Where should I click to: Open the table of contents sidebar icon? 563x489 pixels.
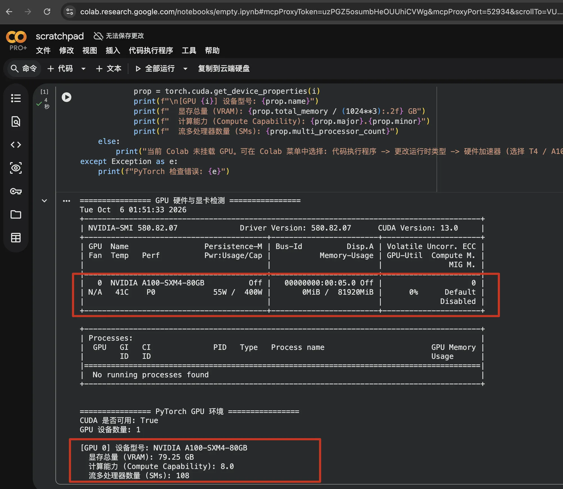pyautogui.click(x=16, y=98)
